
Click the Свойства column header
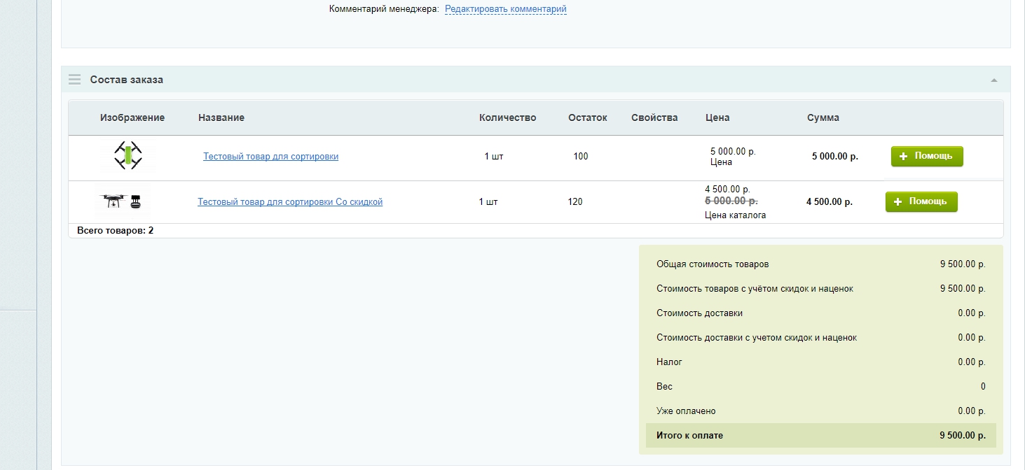click(x=654, y=117)
